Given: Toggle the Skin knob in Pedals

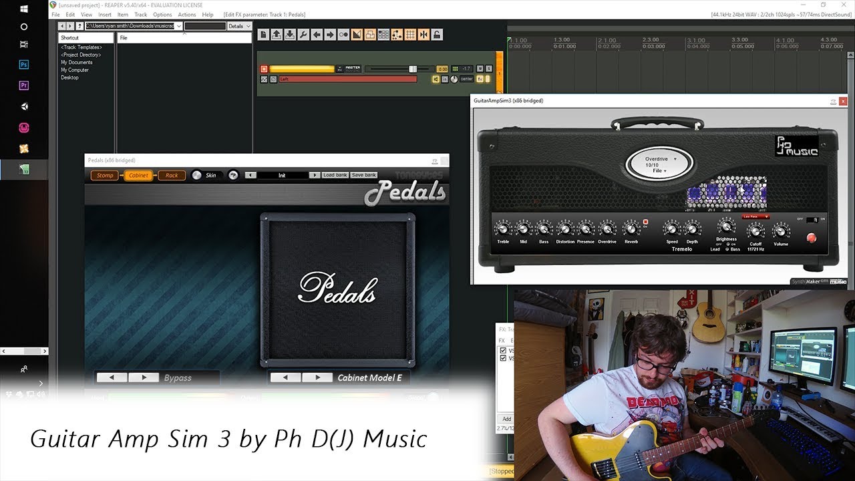Looking at the screenshot, I should coord(196,175).
